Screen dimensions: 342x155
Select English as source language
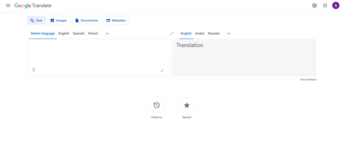[x=64, y=33]
